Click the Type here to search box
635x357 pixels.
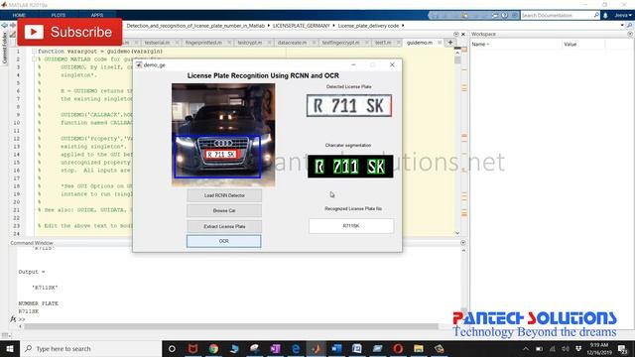click(90, 348)
